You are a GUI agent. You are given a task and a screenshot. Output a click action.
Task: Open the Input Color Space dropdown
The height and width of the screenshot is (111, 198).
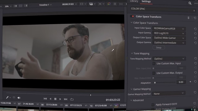tap(169, 29)
